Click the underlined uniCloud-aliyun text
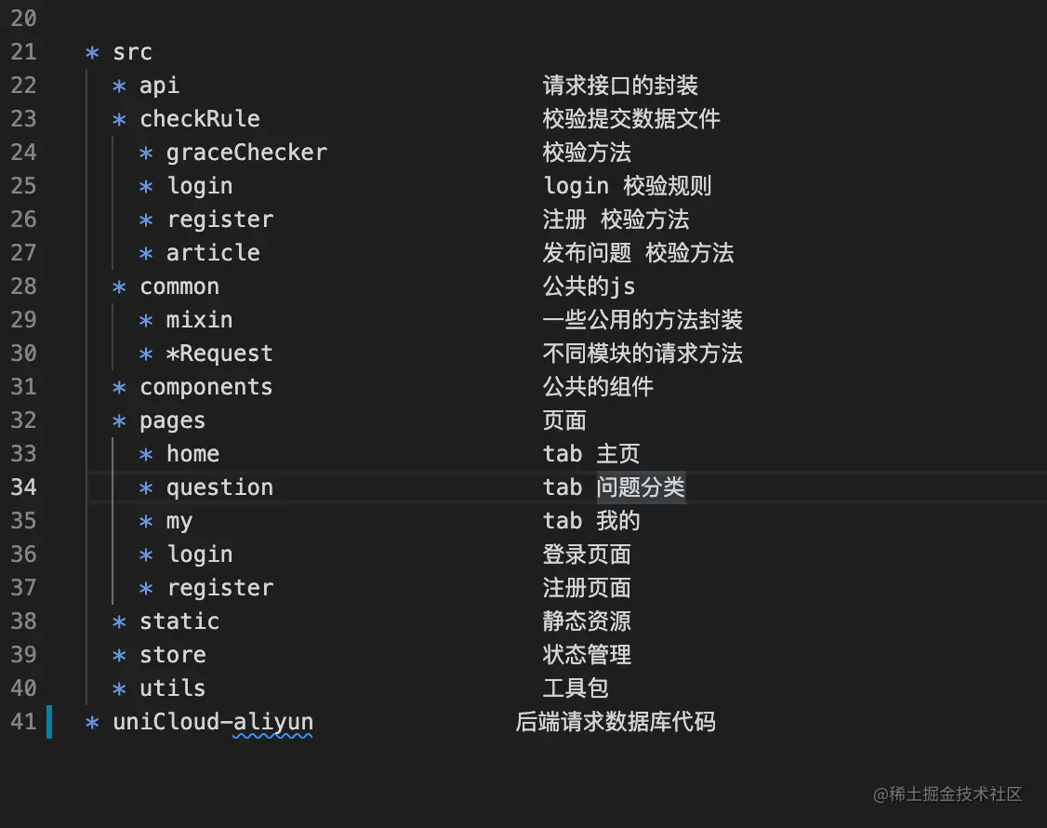The image size is (1047, 828). coord(213,722)
